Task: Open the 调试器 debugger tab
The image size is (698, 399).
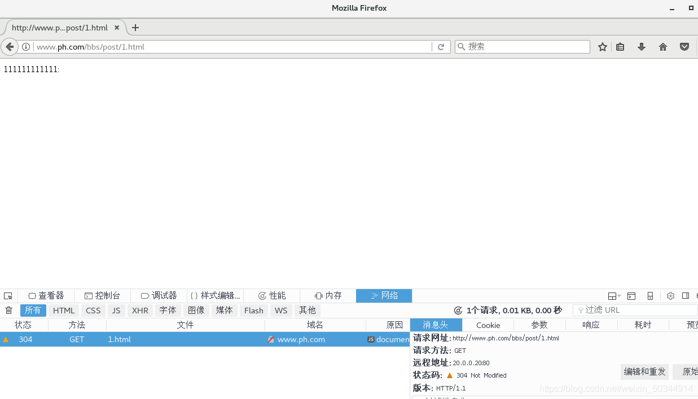Action: pos(159,296)
